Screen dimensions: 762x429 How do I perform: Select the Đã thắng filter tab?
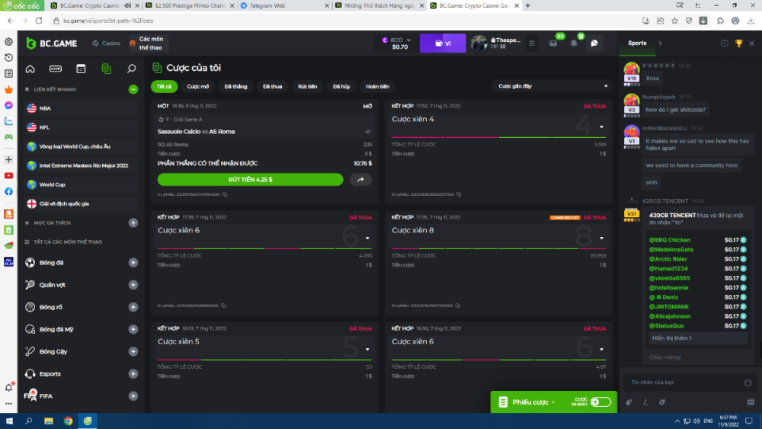[x=235, y=87]
